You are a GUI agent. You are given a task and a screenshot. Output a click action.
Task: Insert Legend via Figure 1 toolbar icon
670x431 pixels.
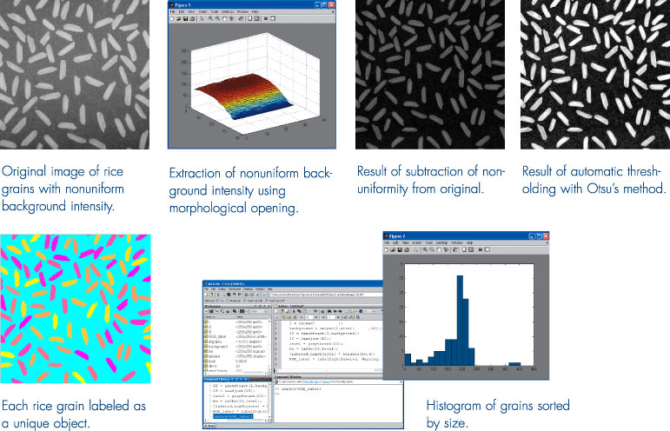pos(257,19)
